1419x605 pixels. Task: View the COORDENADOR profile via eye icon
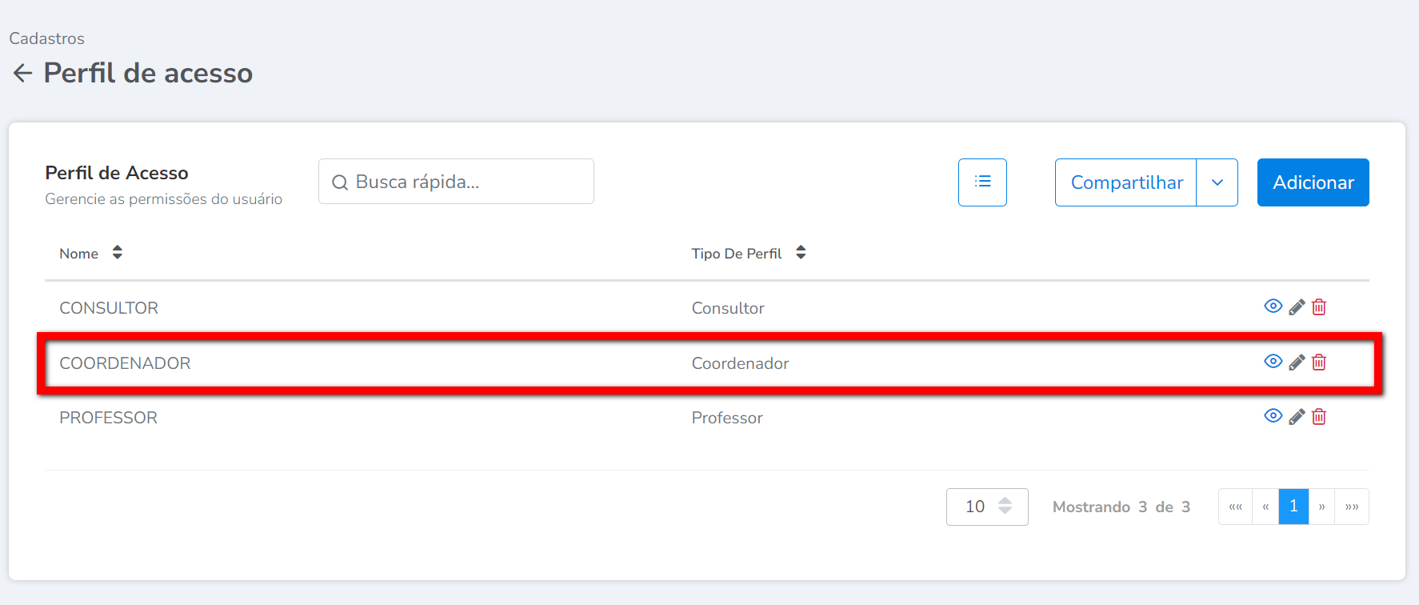[x=1273, y=362]
